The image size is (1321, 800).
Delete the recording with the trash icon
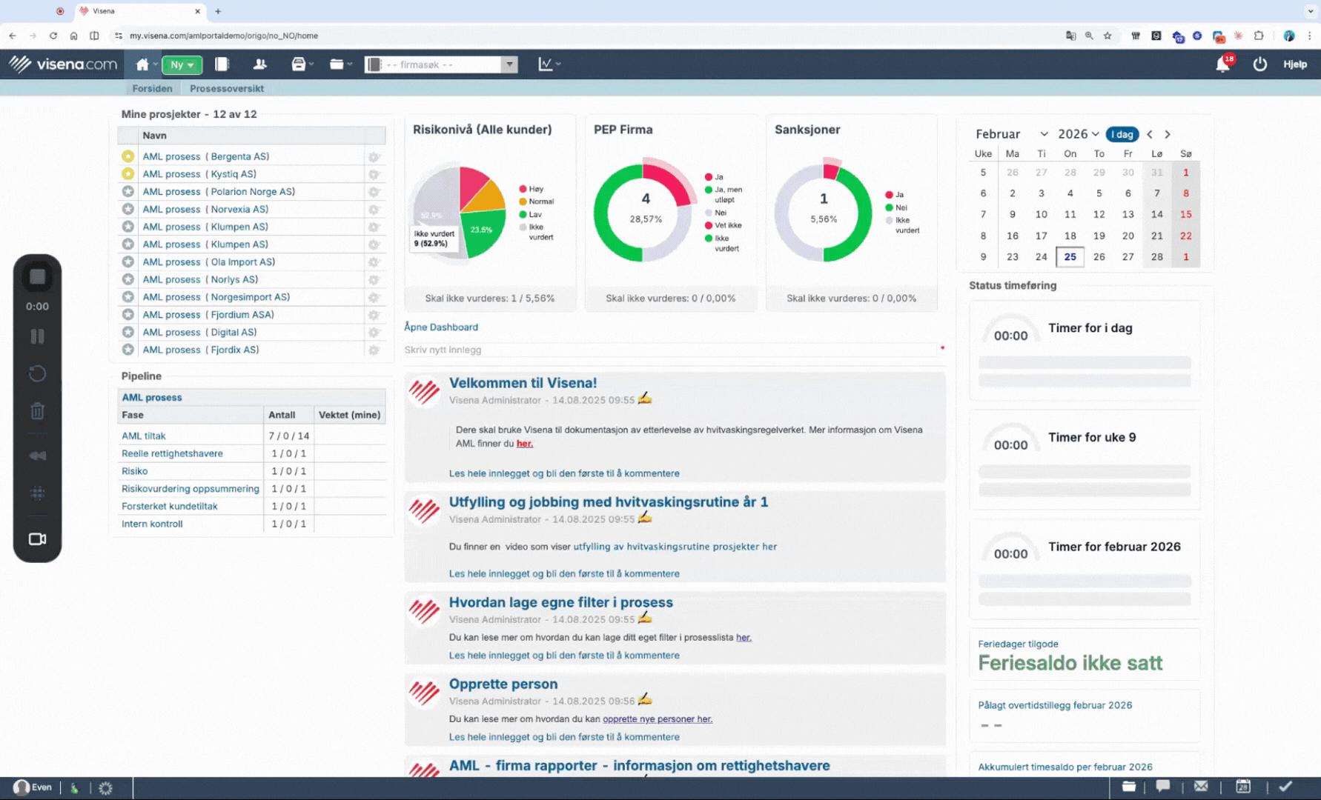click(37, 411)
